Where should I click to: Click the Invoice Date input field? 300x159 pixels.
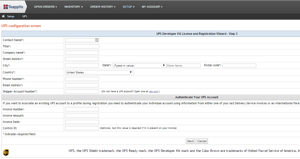point(82,122)
